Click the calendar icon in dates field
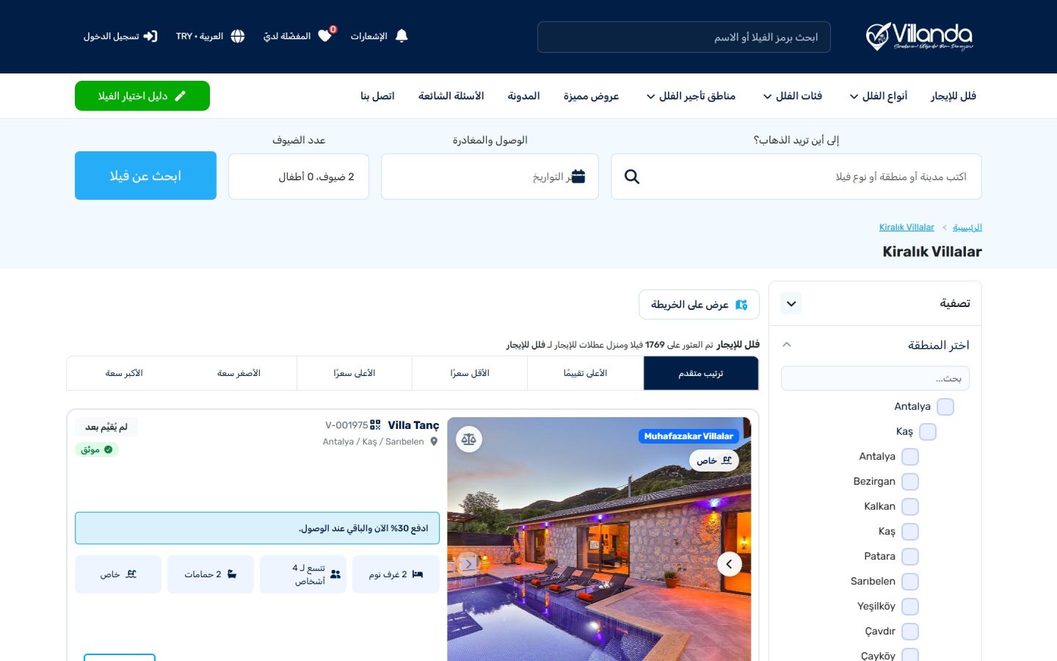Screen dimensions: 1057x661 (x=578, y=176)
